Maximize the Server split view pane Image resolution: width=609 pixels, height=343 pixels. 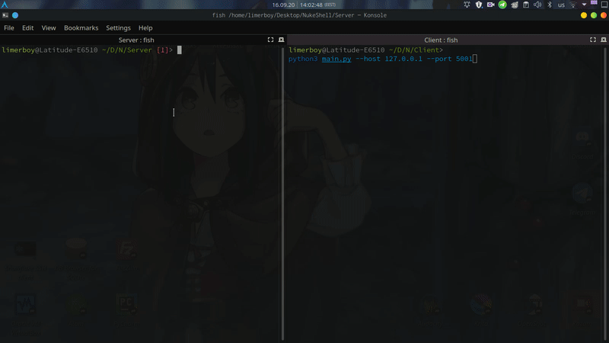(271, 40)
